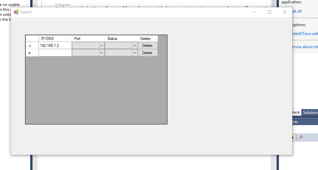Click the Form1 window icon

point(16,12)
